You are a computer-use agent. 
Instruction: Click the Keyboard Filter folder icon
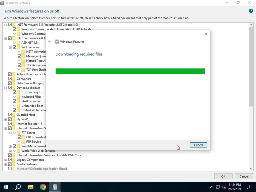click(x=18, y=97)
